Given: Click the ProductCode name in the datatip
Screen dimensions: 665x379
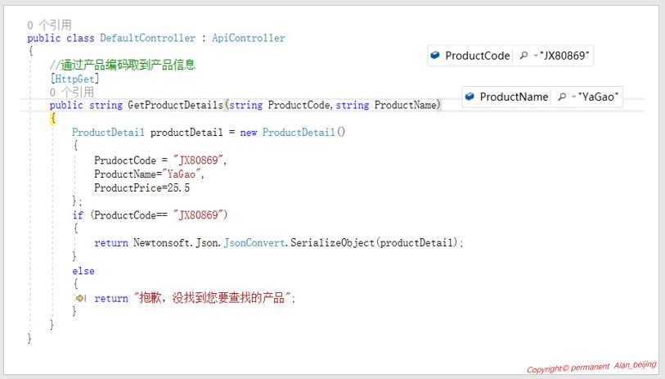Looking at the screenshot, I should tap(477, 56).
